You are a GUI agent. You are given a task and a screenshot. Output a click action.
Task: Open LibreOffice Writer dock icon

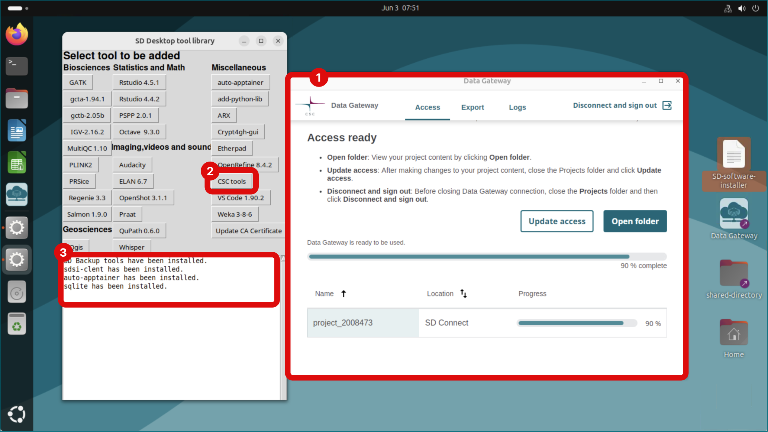pyautogui.click(x=17, y=130)
